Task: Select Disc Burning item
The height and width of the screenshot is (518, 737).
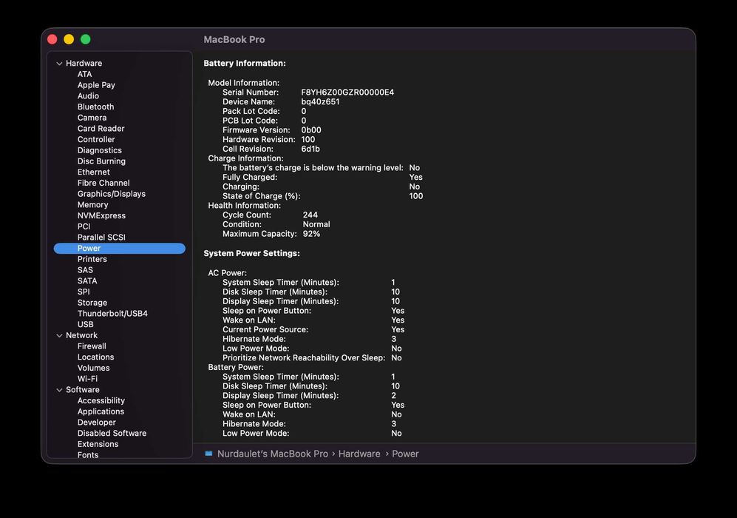Action: click(101, 161)
